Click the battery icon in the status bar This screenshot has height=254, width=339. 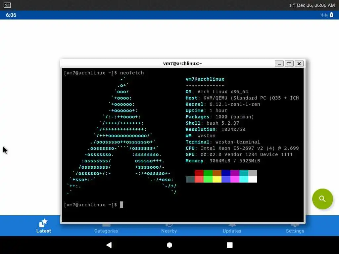(x=331, y=15)
